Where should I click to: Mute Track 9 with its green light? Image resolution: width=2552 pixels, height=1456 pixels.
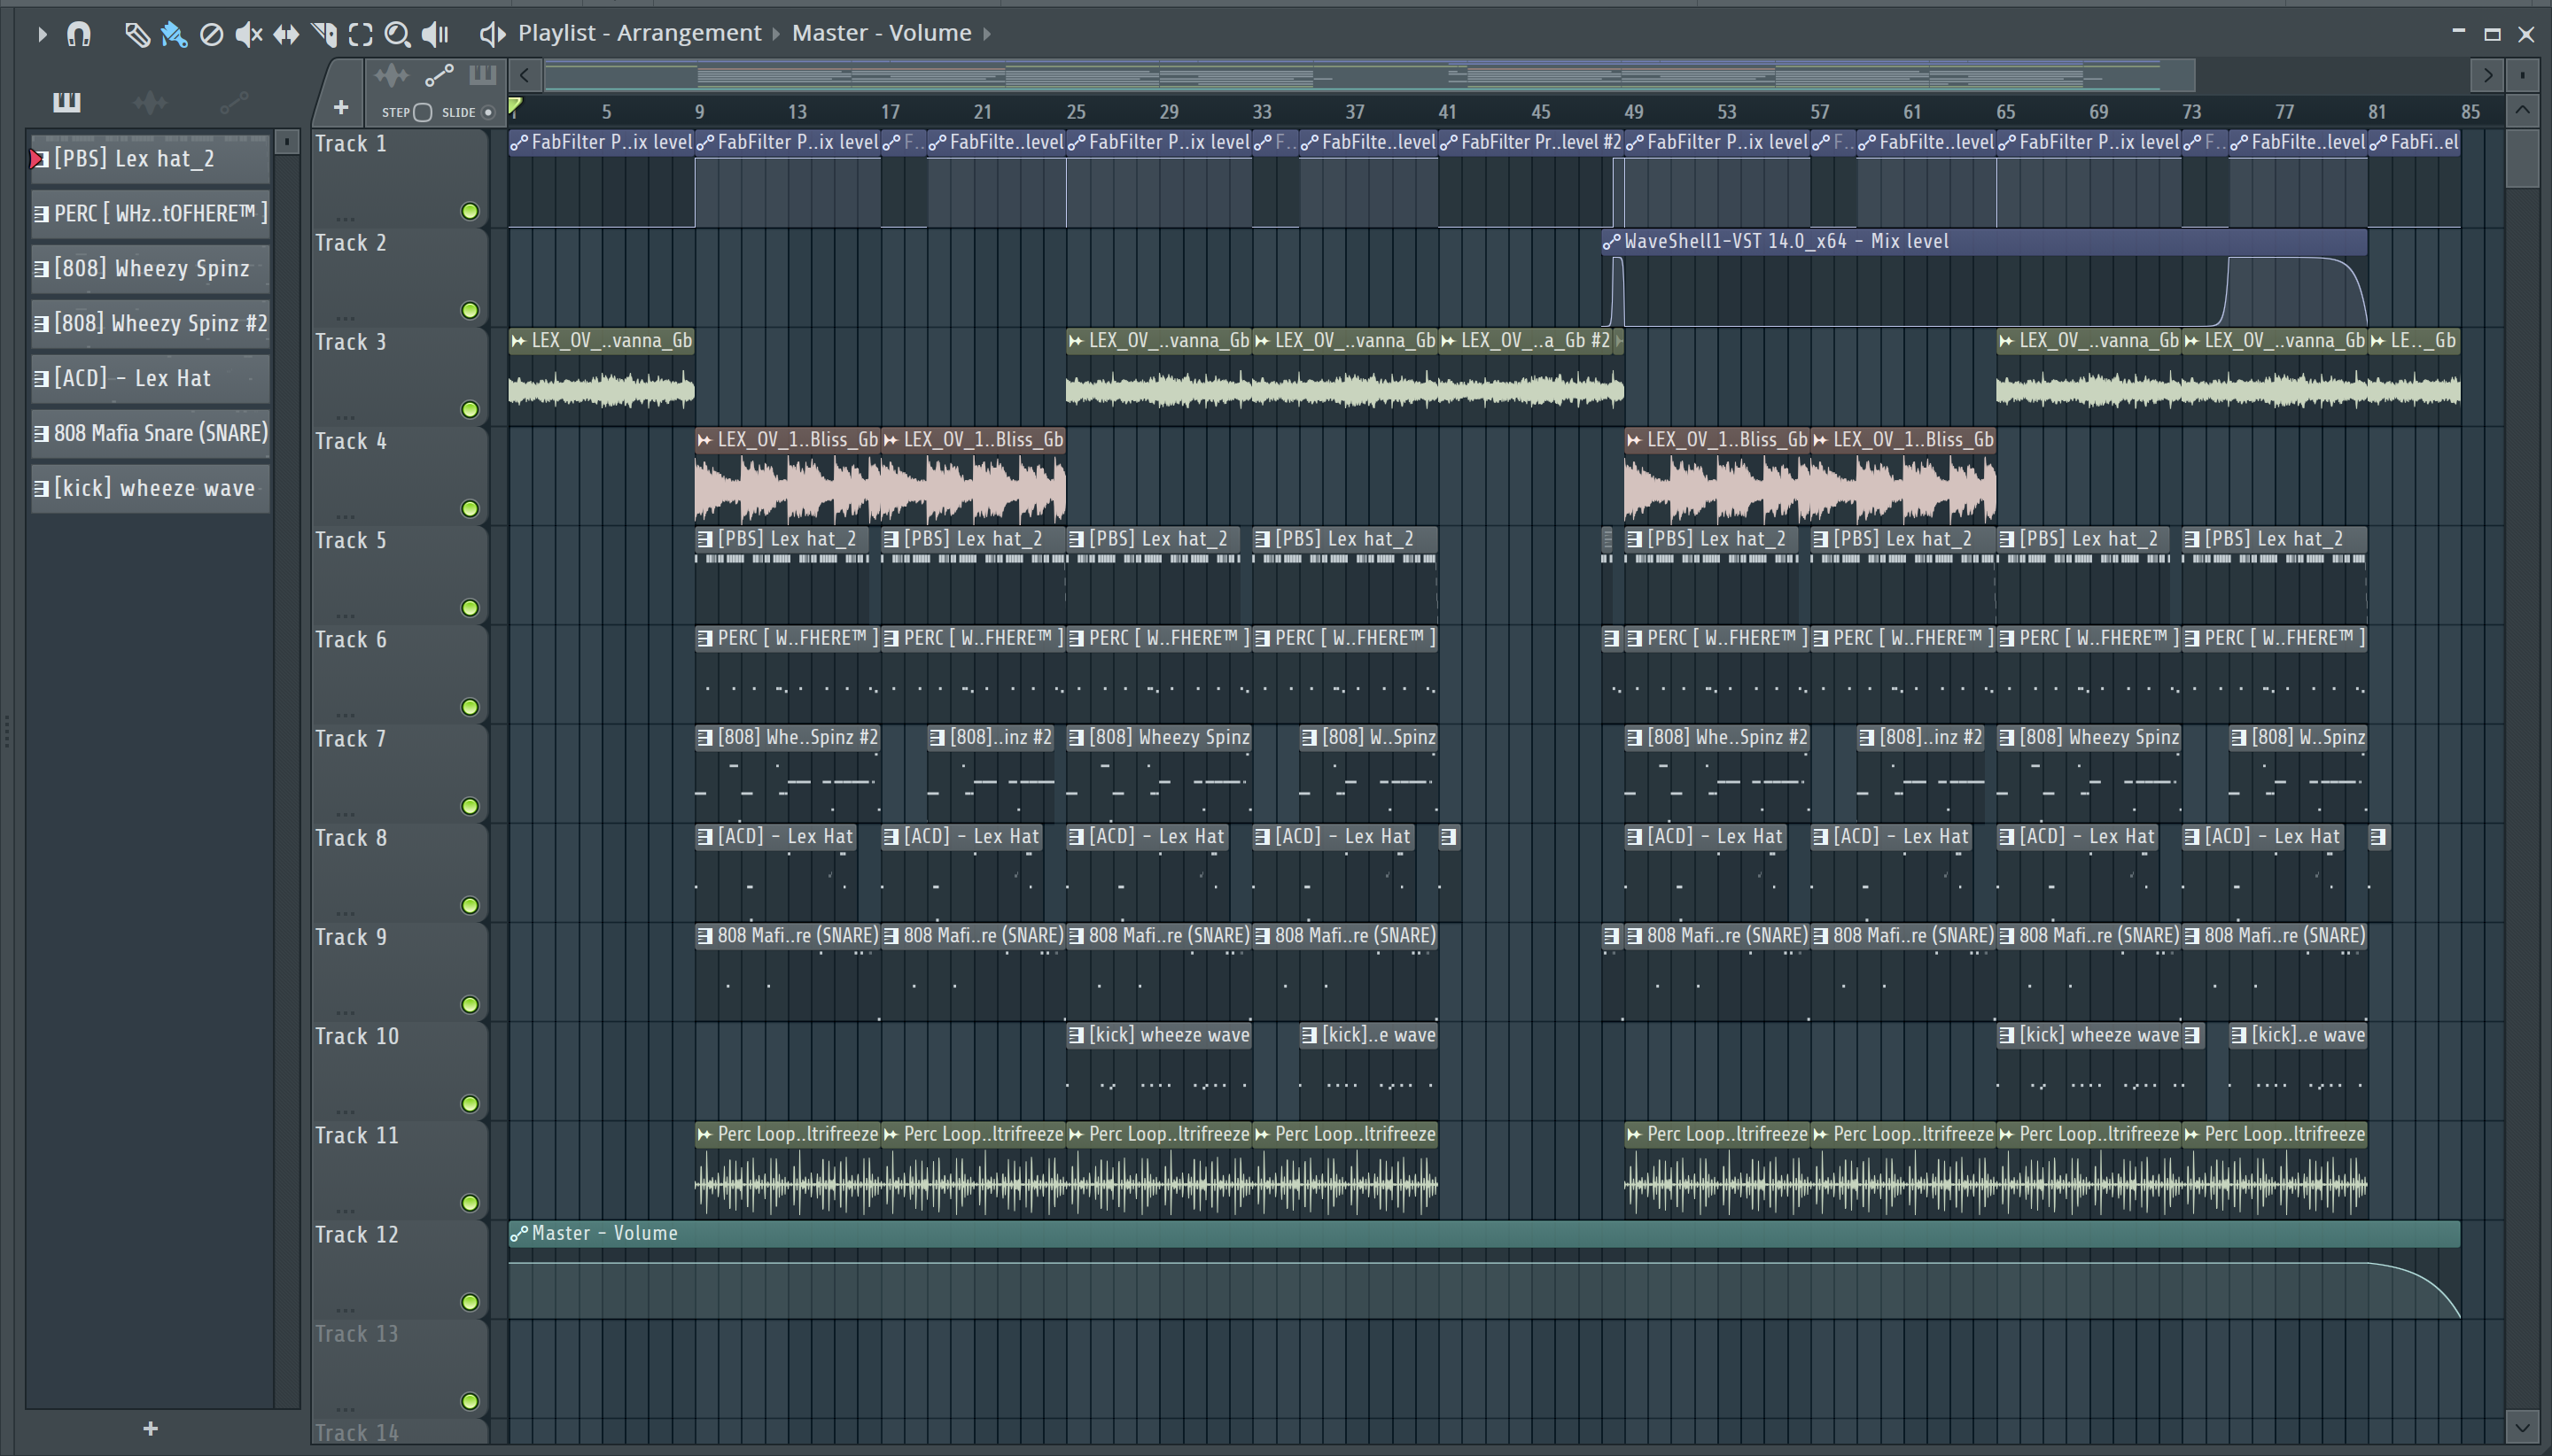[469, 1005]
